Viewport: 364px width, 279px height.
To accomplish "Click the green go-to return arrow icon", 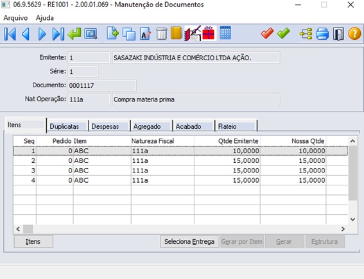I will pos(74,34).
